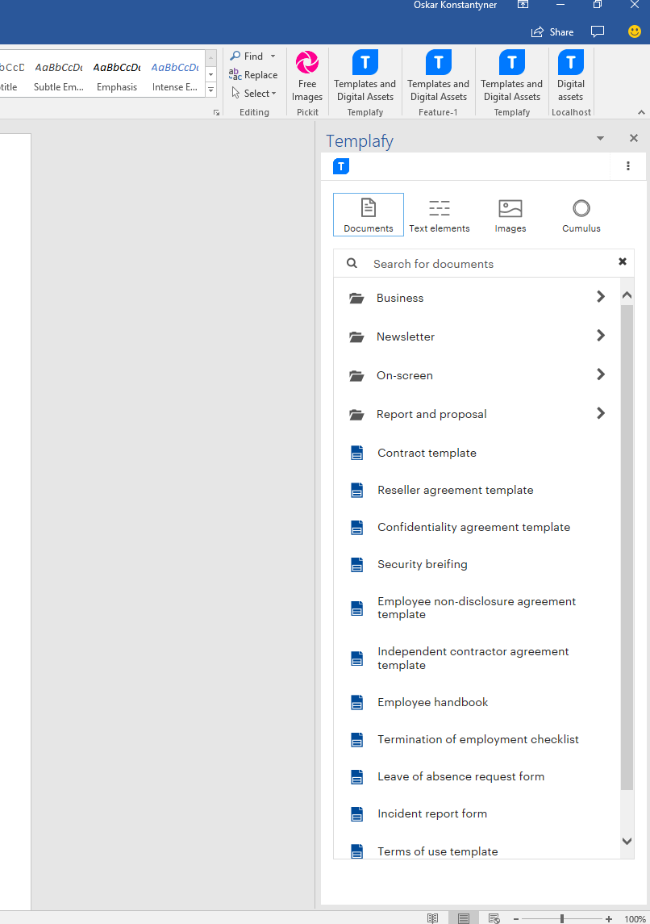This screenshot has width=650, height=924.
Task: Select Confidentiality agreement template
Action: click(477, 527)
